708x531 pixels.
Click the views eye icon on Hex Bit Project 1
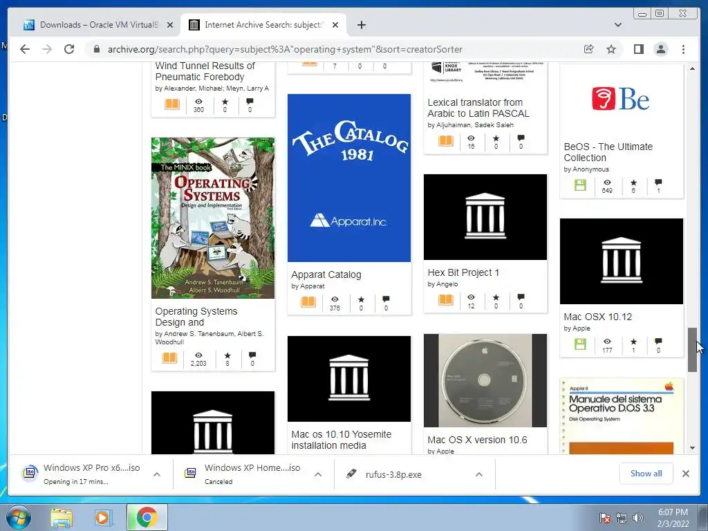[471, 297]
